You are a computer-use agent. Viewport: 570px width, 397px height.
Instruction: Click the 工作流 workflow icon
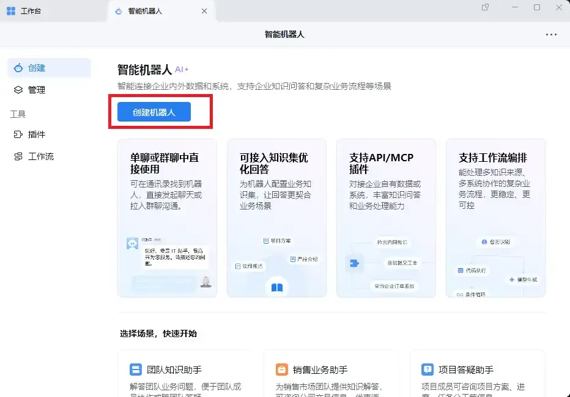click(x=18, y=156)
